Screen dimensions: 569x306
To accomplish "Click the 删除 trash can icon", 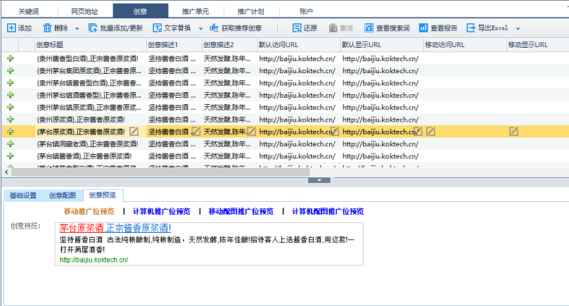I will click(x=47, y=28).
